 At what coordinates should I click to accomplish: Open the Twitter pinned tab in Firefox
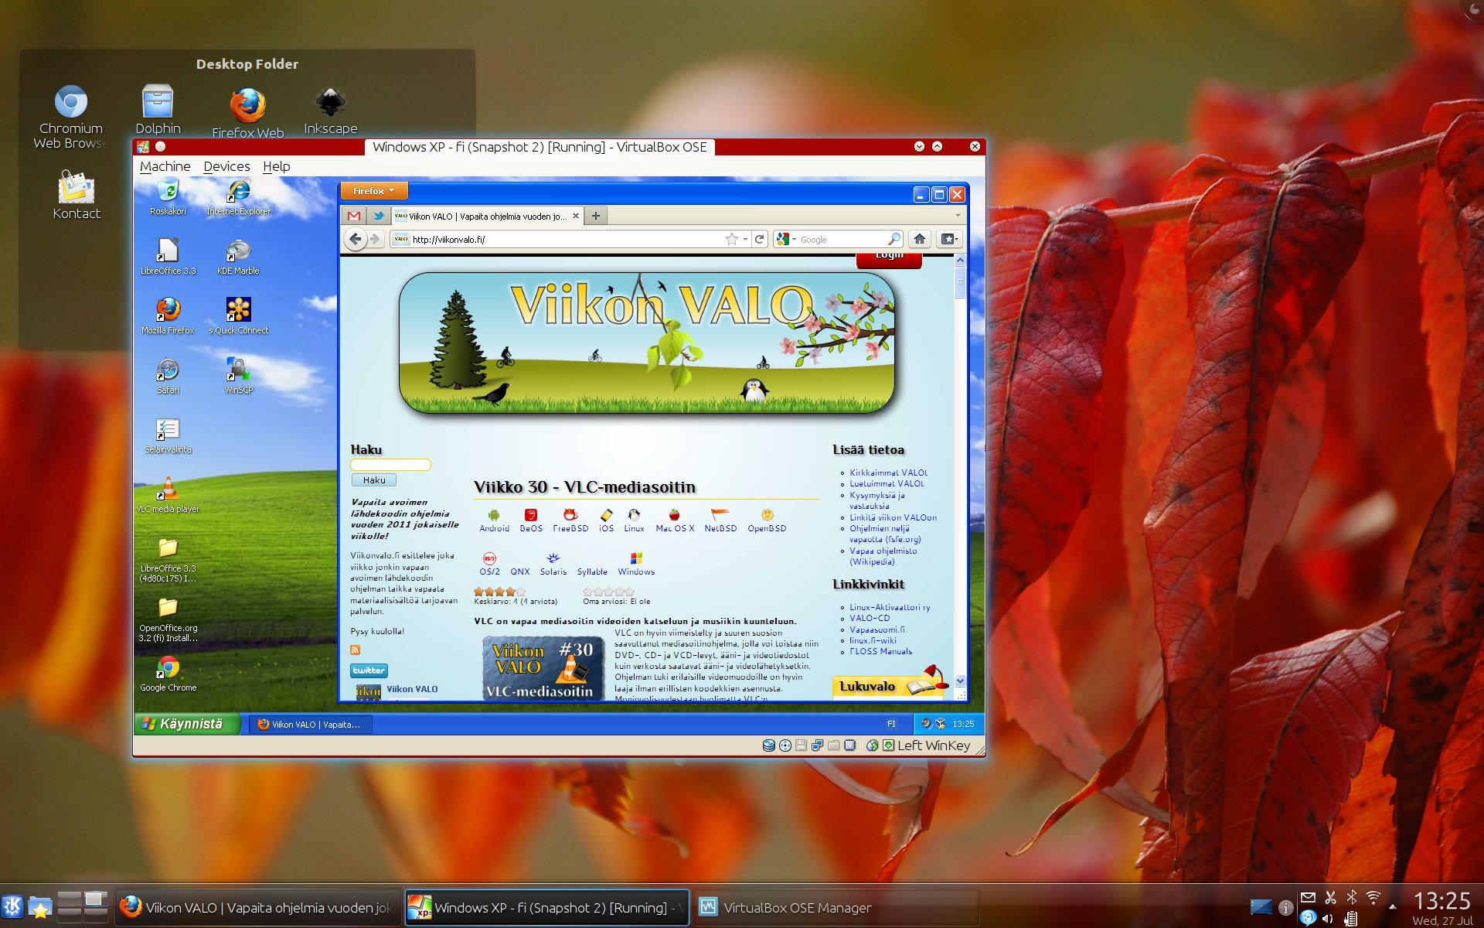[x=378, y=216]
